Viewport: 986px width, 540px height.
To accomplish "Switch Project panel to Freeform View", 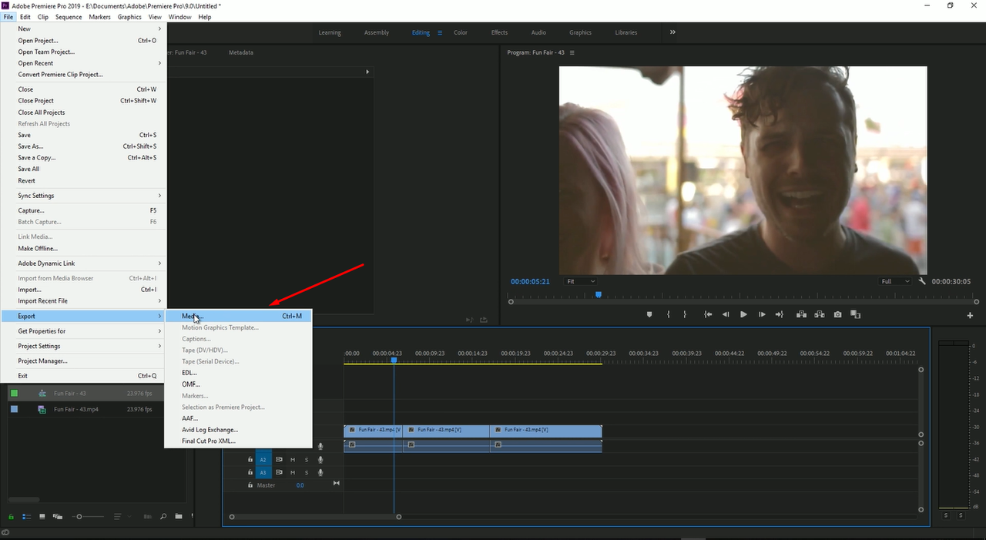I will [58, 517].
